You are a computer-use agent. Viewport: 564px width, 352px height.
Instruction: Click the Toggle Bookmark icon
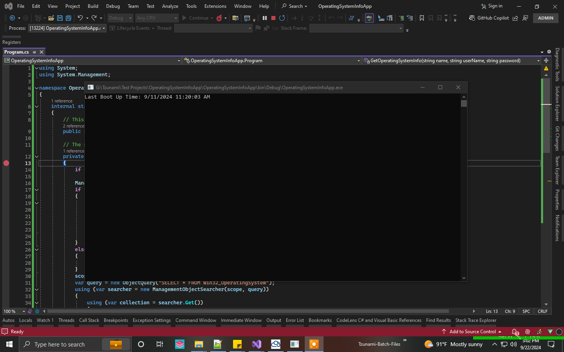pos(421,18)
